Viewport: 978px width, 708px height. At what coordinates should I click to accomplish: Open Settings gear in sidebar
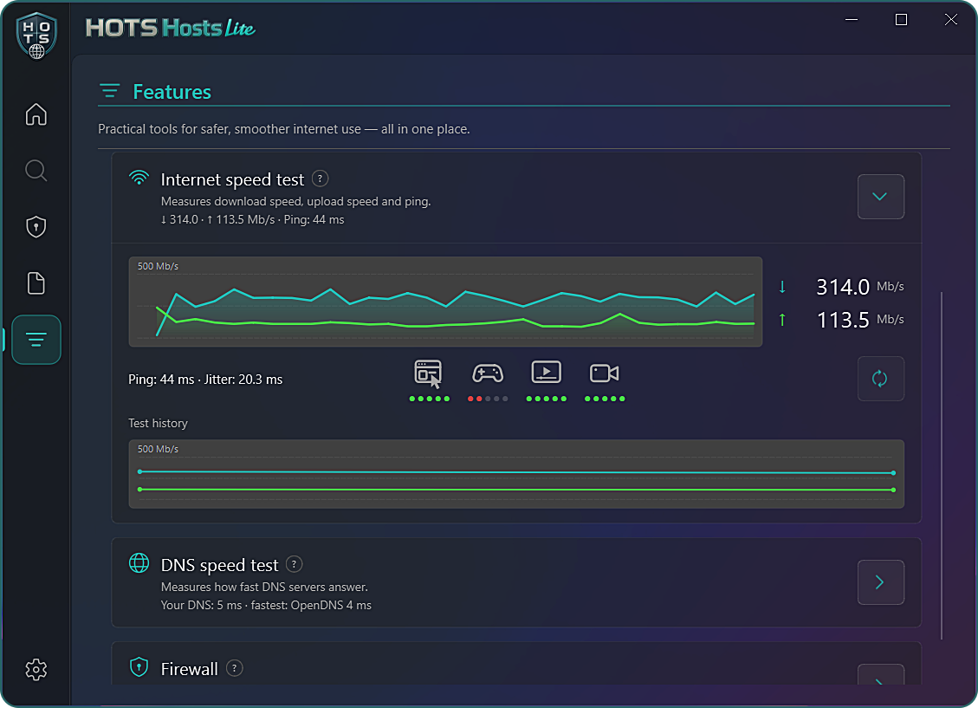[x=36, y=669]
